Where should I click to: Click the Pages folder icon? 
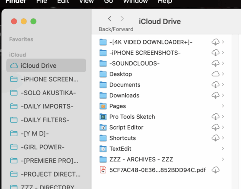(103, 106)
